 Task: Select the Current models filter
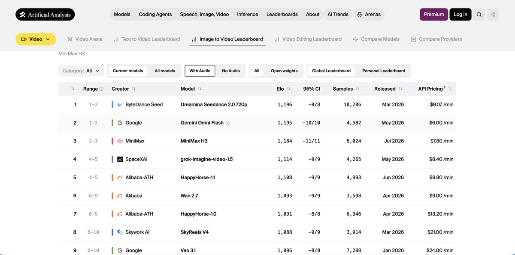click(x=128, y=71)
